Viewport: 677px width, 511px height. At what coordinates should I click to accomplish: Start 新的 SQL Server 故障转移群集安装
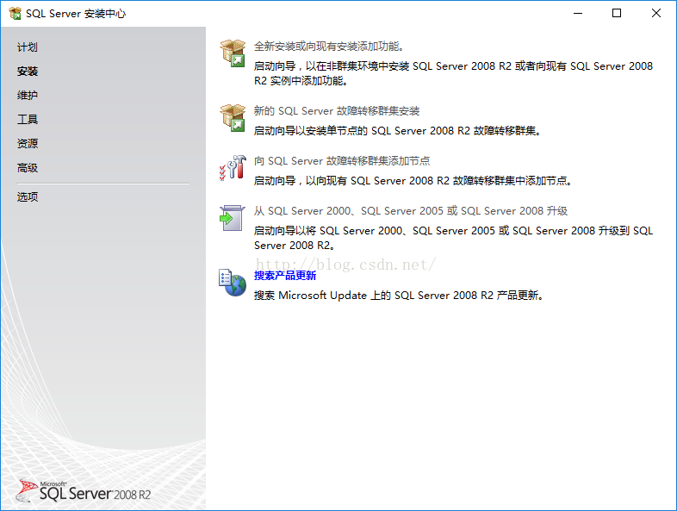(x=337, y=111)
